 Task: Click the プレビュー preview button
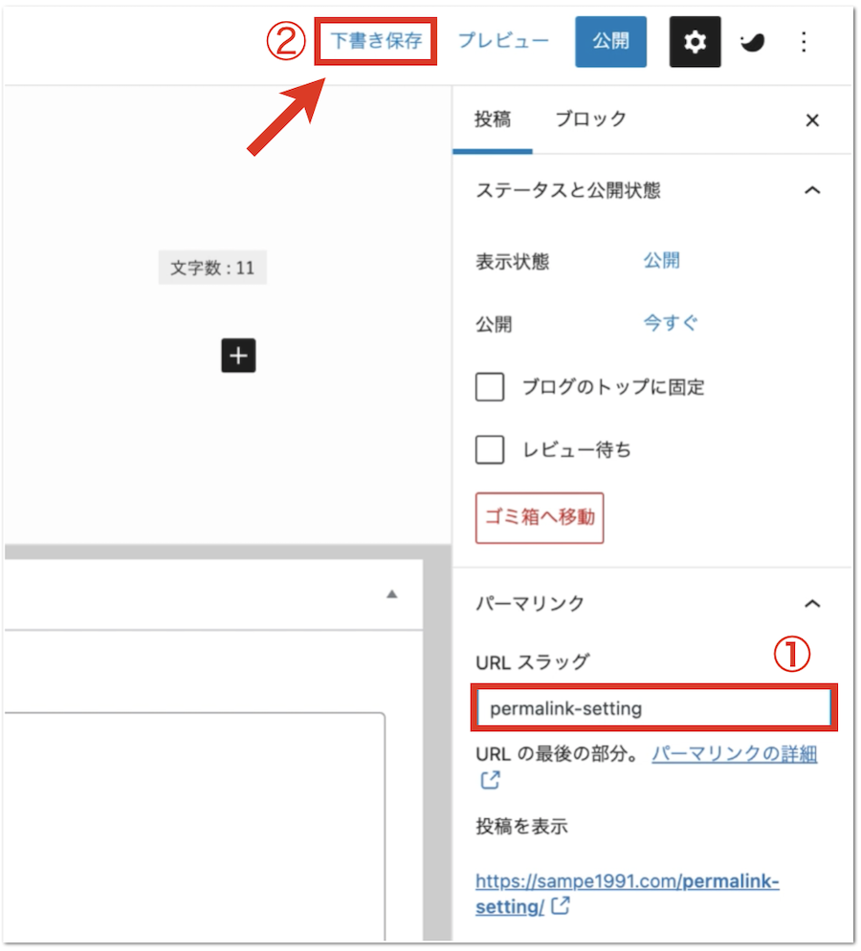tap(503, 41)
